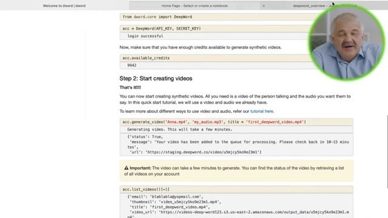Click the 'Important:' warning label

(140, 168)
